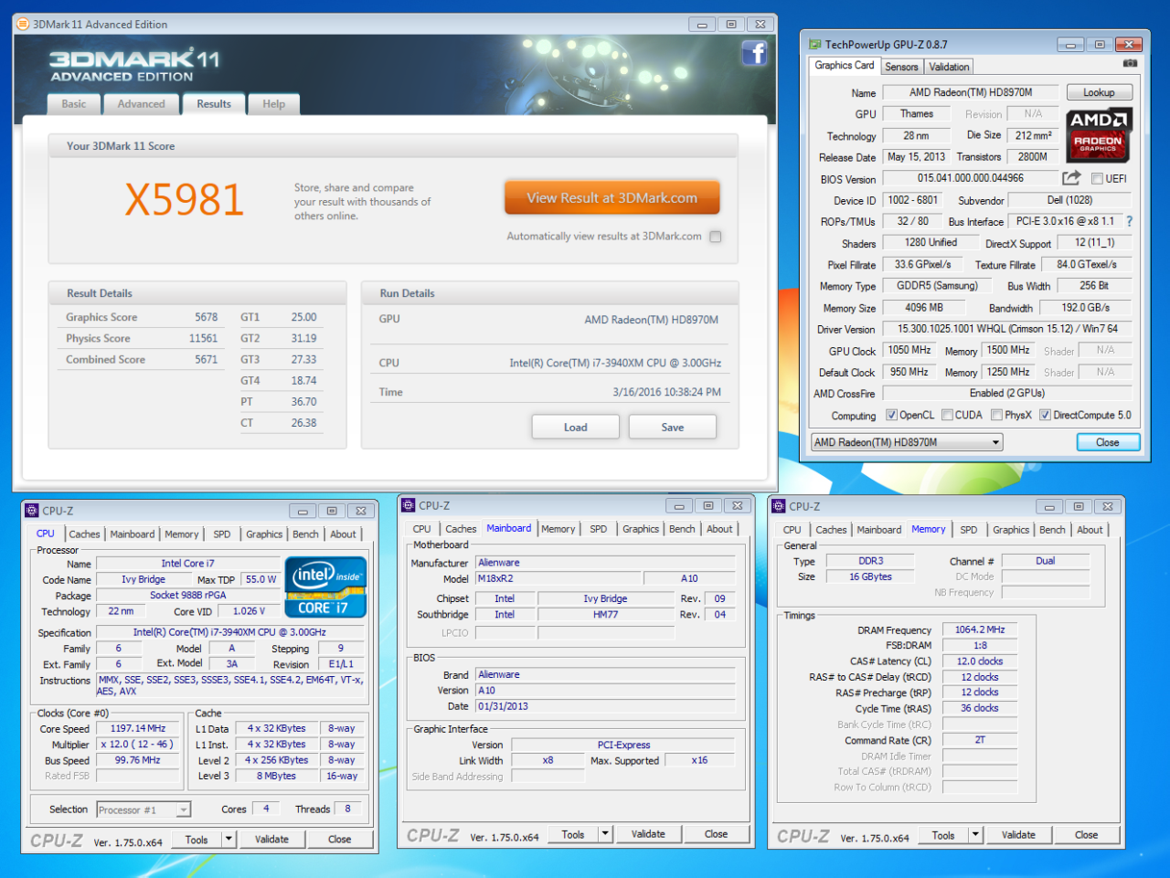
Task: Click the Core Speed value 1197.14 MHz
Action: 138,728
